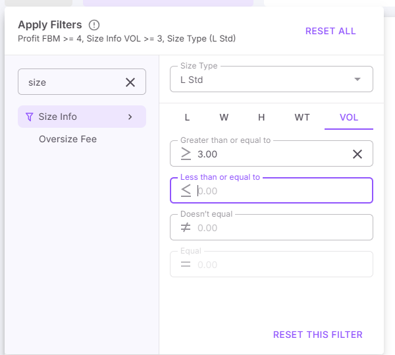Switch to the WT weight tab
The width and height of the screenshot is (395, 355).
tap(302, 117)
